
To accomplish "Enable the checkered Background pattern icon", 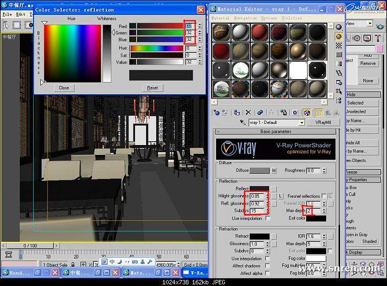I will 338,46.
